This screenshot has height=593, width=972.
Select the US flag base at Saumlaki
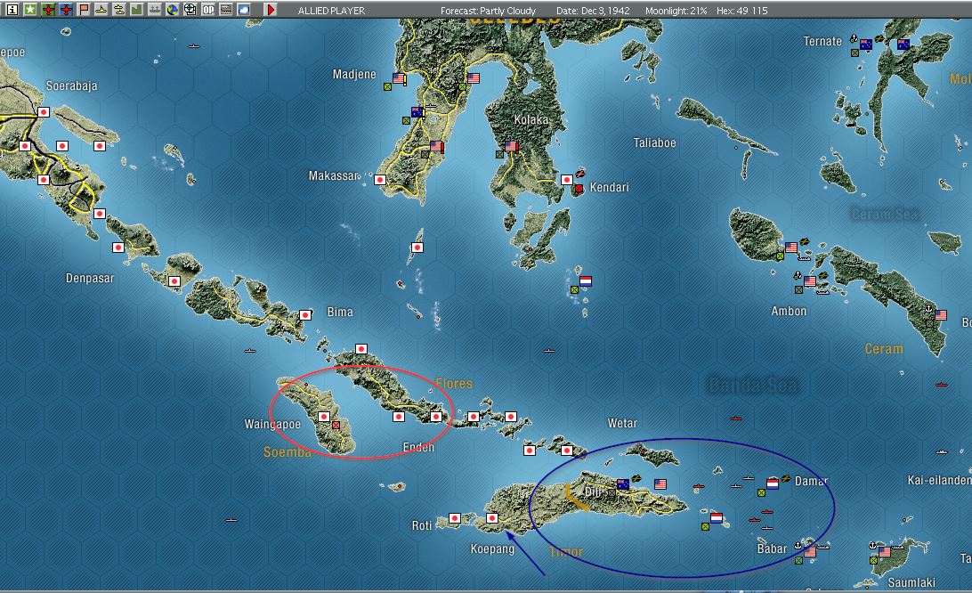click(x=885, y=551)
